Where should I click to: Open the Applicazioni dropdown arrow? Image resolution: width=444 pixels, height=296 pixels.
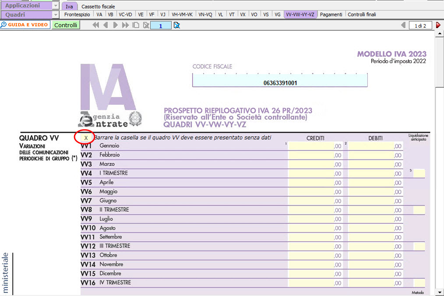coord(56,5)
